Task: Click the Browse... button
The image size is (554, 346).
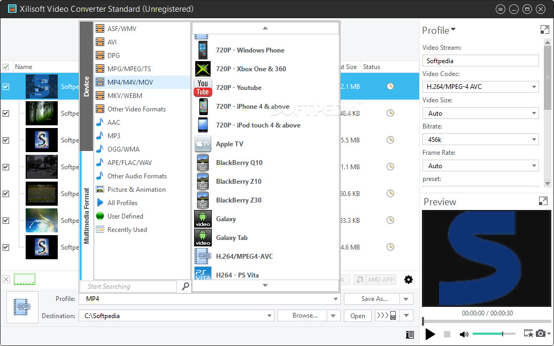Action: pyautogui.click(x=303, y=315)
